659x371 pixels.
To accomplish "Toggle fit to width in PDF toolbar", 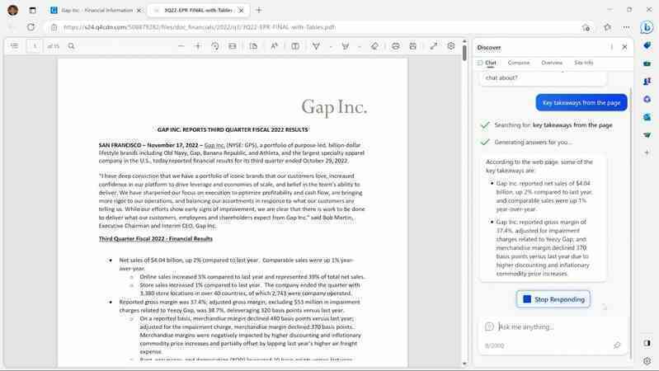I will pos(233,46).
